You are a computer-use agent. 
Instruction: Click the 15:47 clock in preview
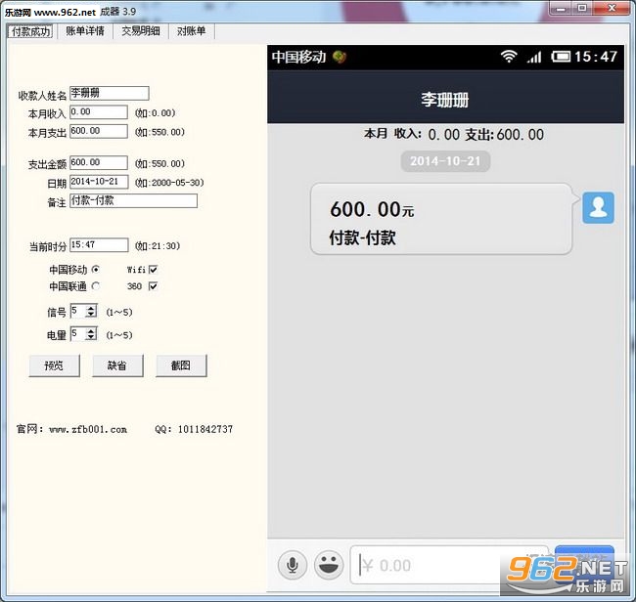(x=596, y=57)
